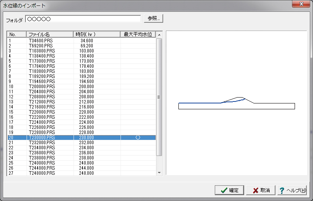The image size is (313, 201).
Task: Select file T226000.PRS
Action: tap(42, 127)
